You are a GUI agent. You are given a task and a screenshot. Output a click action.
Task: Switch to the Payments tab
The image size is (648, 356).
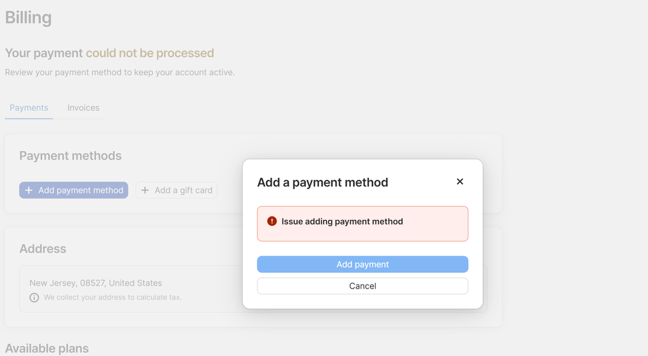coord(29,108)
